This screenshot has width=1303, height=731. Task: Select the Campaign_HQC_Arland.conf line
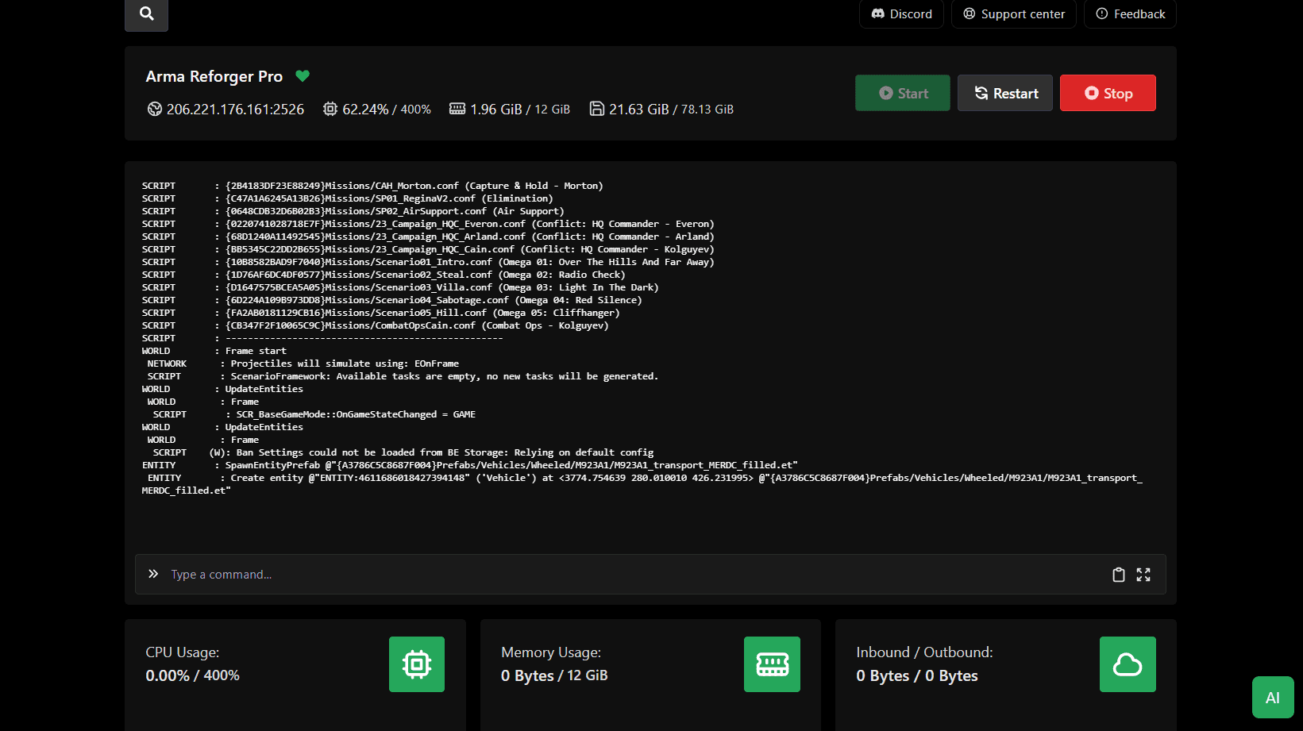click(x=428, y=237)
